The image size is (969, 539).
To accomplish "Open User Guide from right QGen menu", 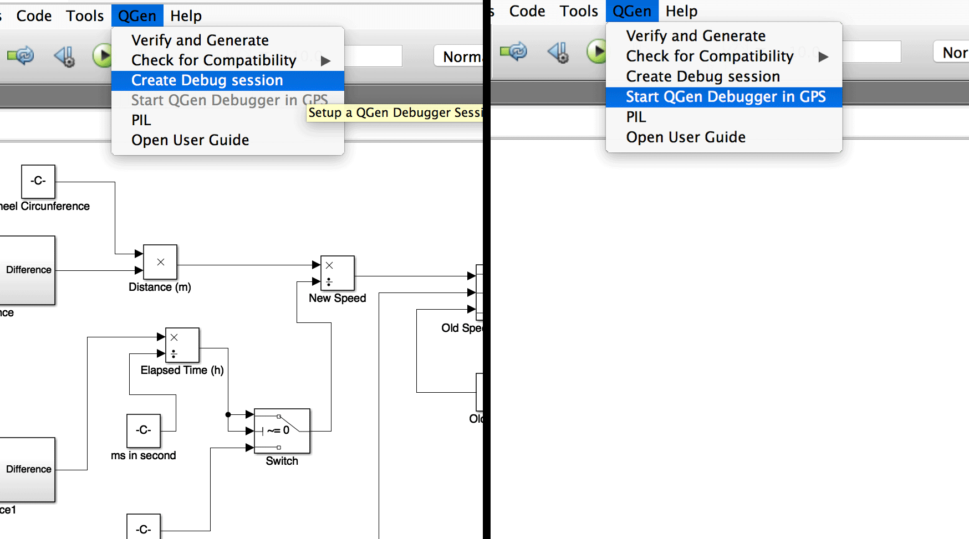I will coord(724,137).
